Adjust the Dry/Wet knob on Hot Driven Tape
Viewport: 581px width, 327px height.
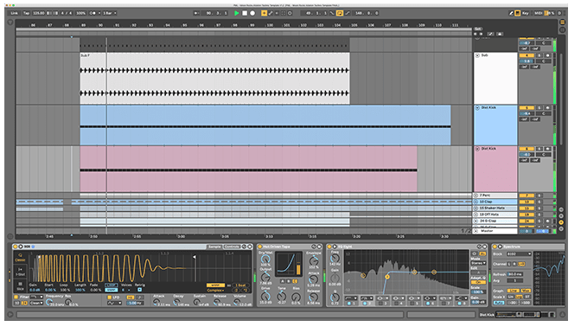click(x=265, y=260)
